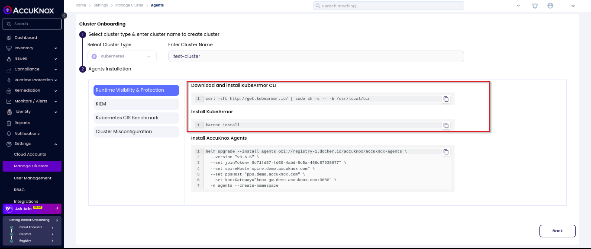
Task: Click the arrow on Ask Ada banner
Action: pyautogui.click(x=57, y=208)
